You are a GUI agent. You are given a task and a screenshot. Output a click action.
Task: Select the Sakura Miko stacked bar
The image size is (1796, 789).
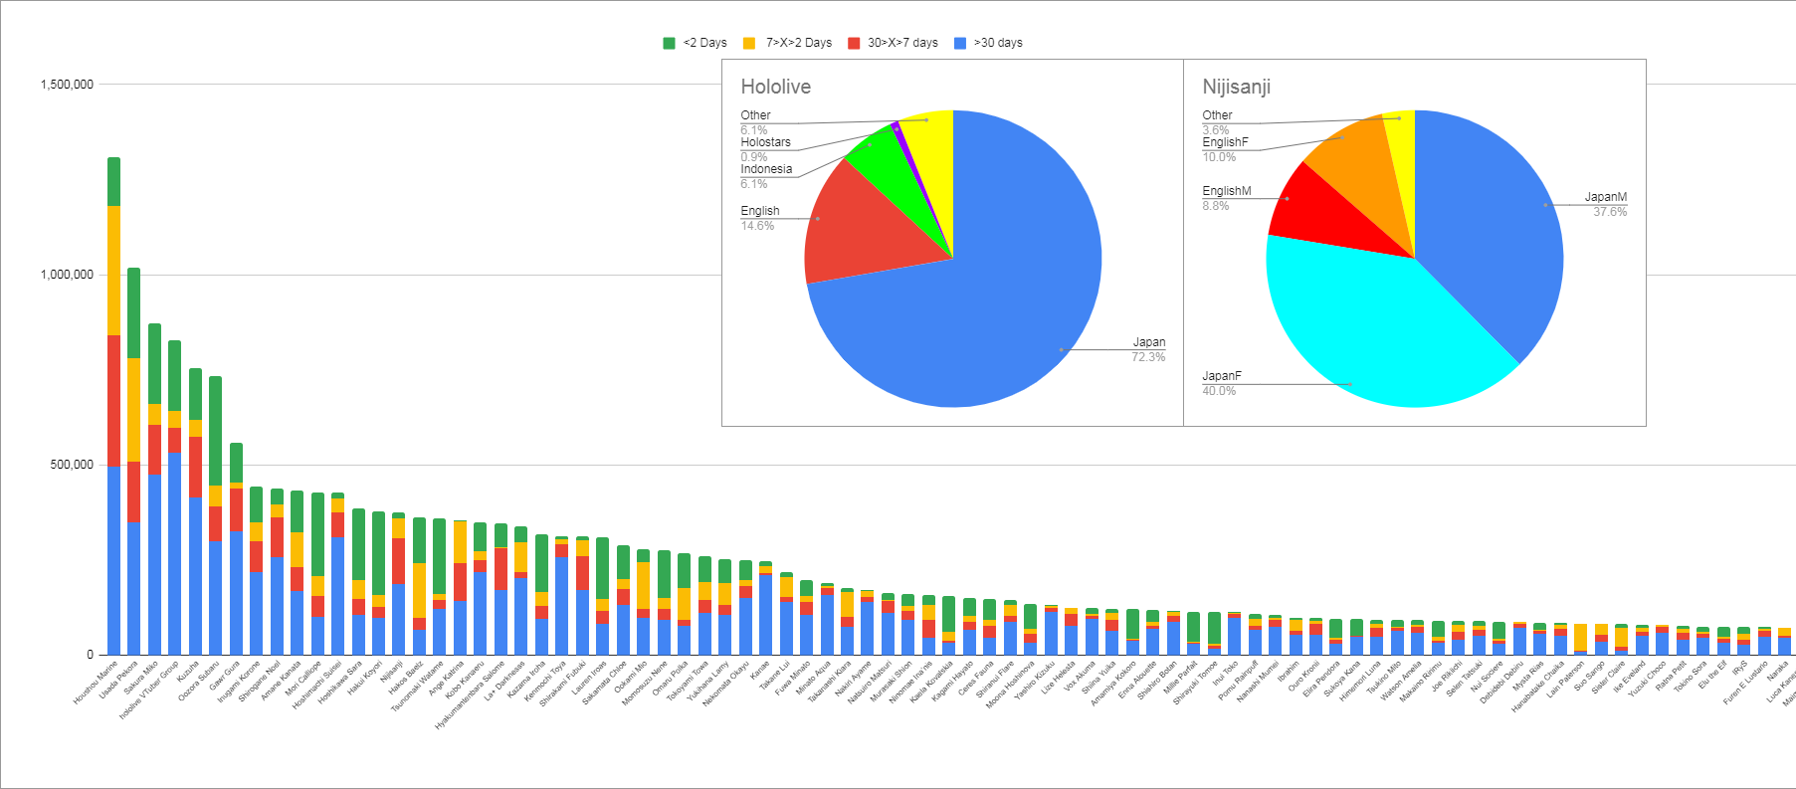click(155, 489)
